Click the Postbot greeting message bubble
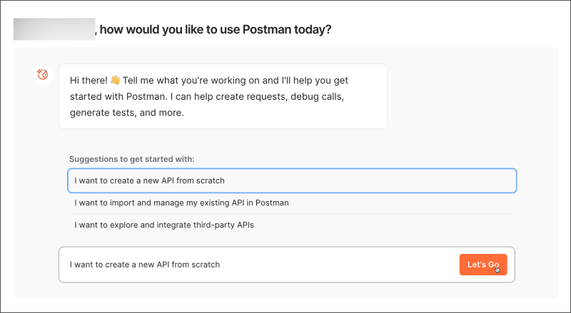571x313 pixels. [223, 96]
